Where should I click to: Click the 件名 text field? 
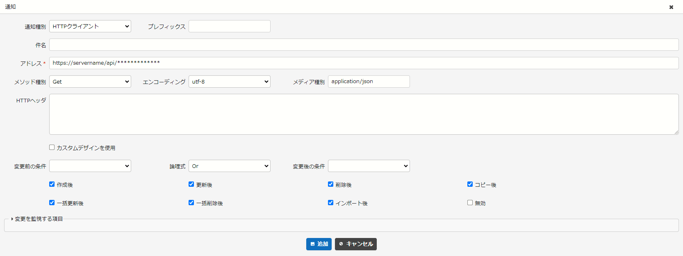(364, 45)
